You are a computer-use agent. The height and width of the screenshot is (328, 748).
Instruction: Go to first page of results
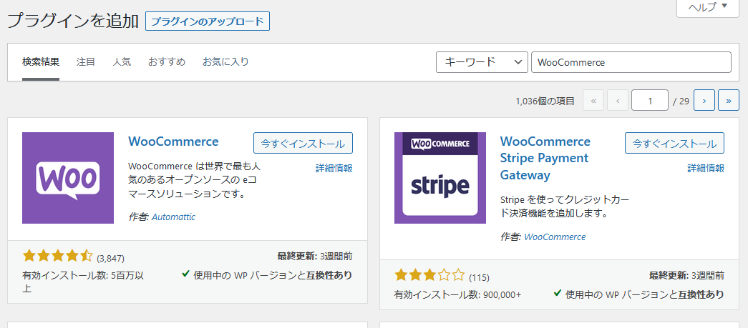pyautogui.click(x=593, y=101)
